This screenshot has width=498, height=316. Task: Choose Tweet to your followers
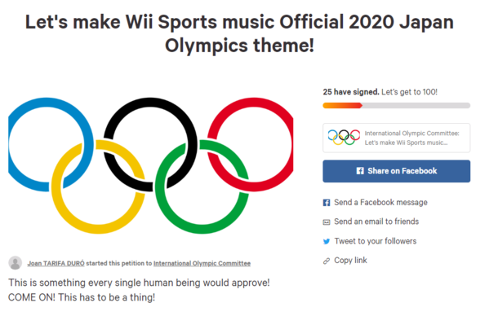(376, 241)
